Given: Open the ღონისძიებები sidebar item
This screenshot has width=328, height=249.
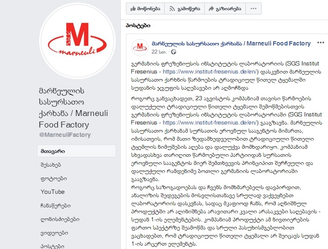Looking at the screenshot, I should (60, 219).
